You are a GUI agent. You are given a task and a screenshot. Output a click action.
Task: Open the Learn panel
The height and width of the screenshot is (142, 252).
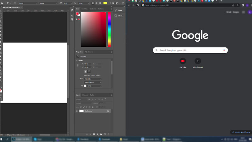point(119,10)
